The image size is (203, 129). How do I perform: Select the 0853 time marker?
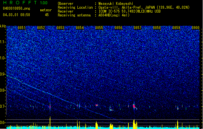click(60, 28)
